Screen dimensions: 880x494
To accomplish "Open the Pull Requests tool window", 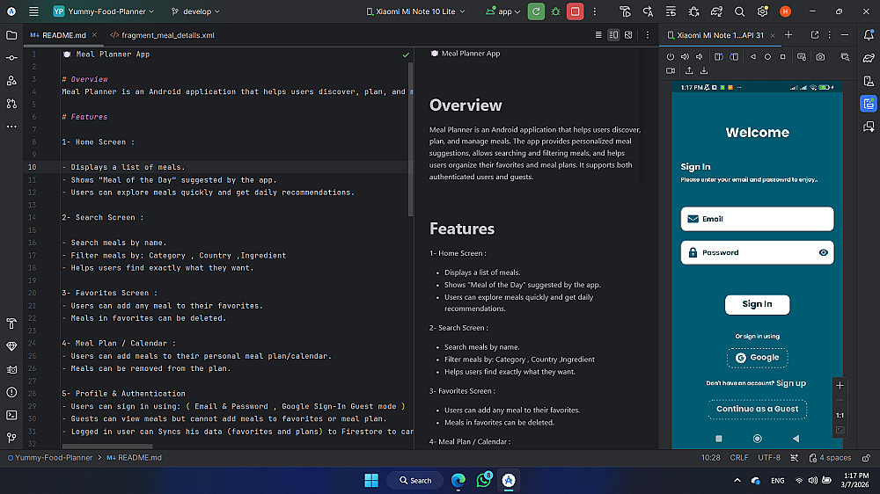I will click(11, 103).
